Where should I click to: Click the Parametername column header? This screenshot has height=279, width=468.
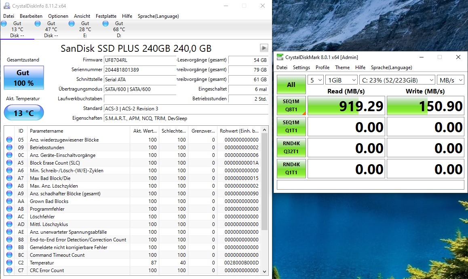pos(78,131)
